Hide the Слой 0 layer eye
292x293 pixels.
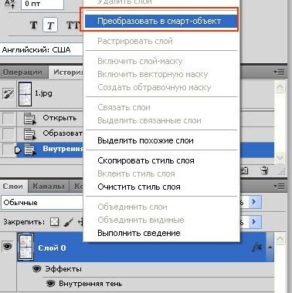pos(8,247)
